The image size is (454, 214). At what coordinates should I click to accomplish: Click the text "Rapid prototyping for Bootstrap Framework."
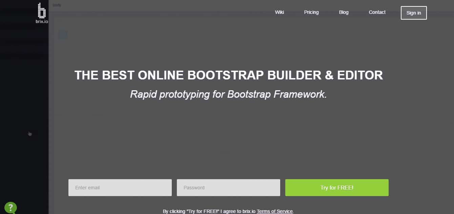click(228, 94)
